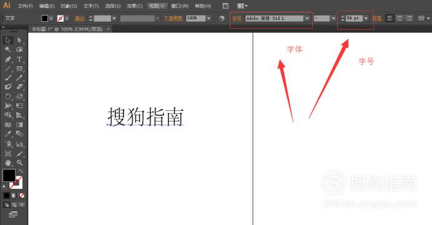Select the Perspective Grid tool
The width and height of the screenshot is (432, 225).
pyautogui.click(x=19, y=115)
